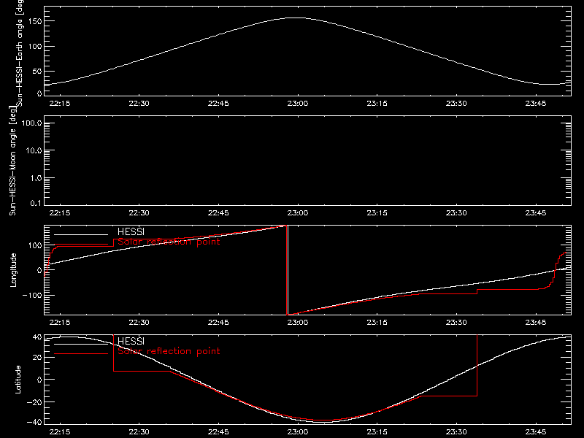Click the vertical longitude wrap line near 23:00
Image resolution: width=584 pixels, height=438 pixels.
click(x=288, y=270)
